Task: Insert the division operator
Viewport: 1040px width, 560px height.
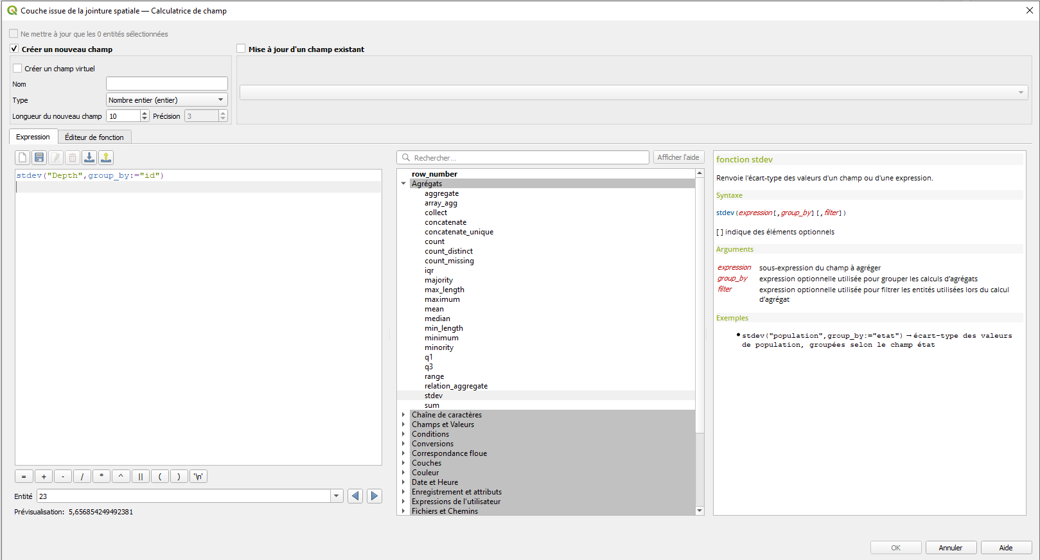Action: tap(82, 477)
